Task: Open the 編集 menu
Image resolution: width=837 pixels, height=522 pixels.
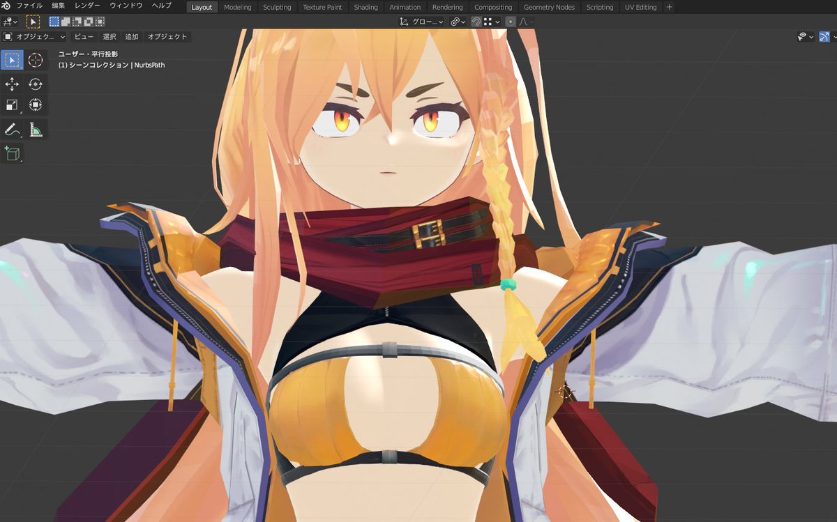Action: (59, 6)
